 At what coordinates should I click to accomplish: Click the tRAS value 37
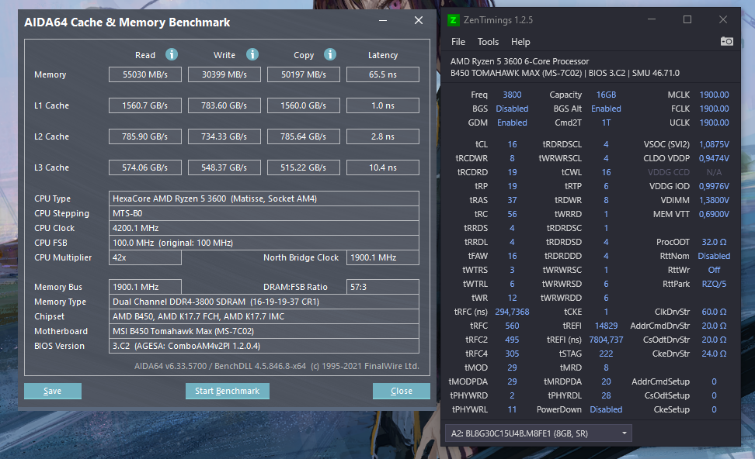512,200
